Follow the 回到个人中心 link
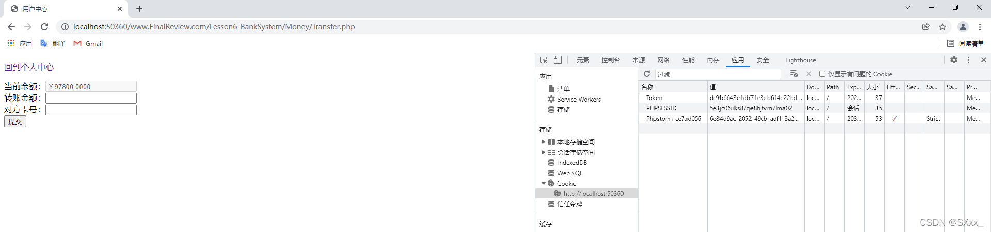This screenshot has height=232, width=991. pyautogui.click(x=29, y=67)
